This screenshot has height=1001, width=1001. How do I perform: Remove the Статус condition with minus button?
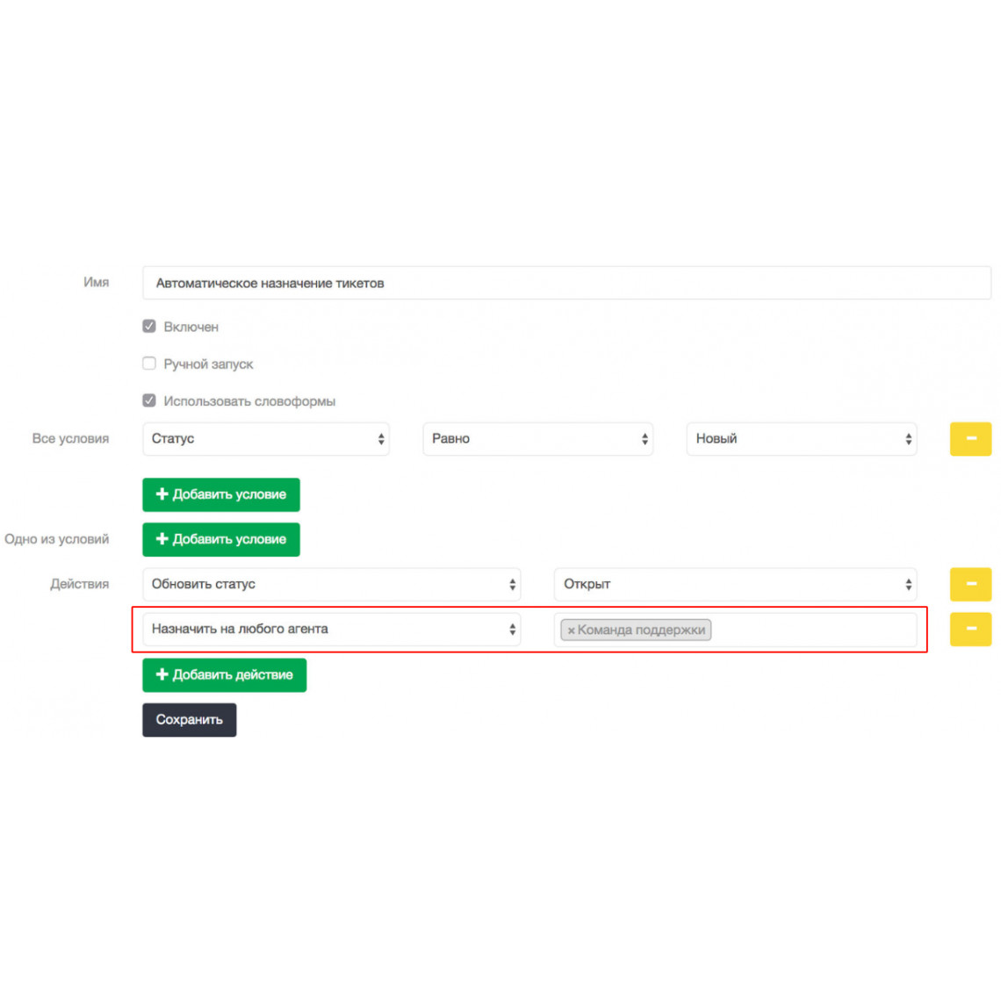(970, 438)
